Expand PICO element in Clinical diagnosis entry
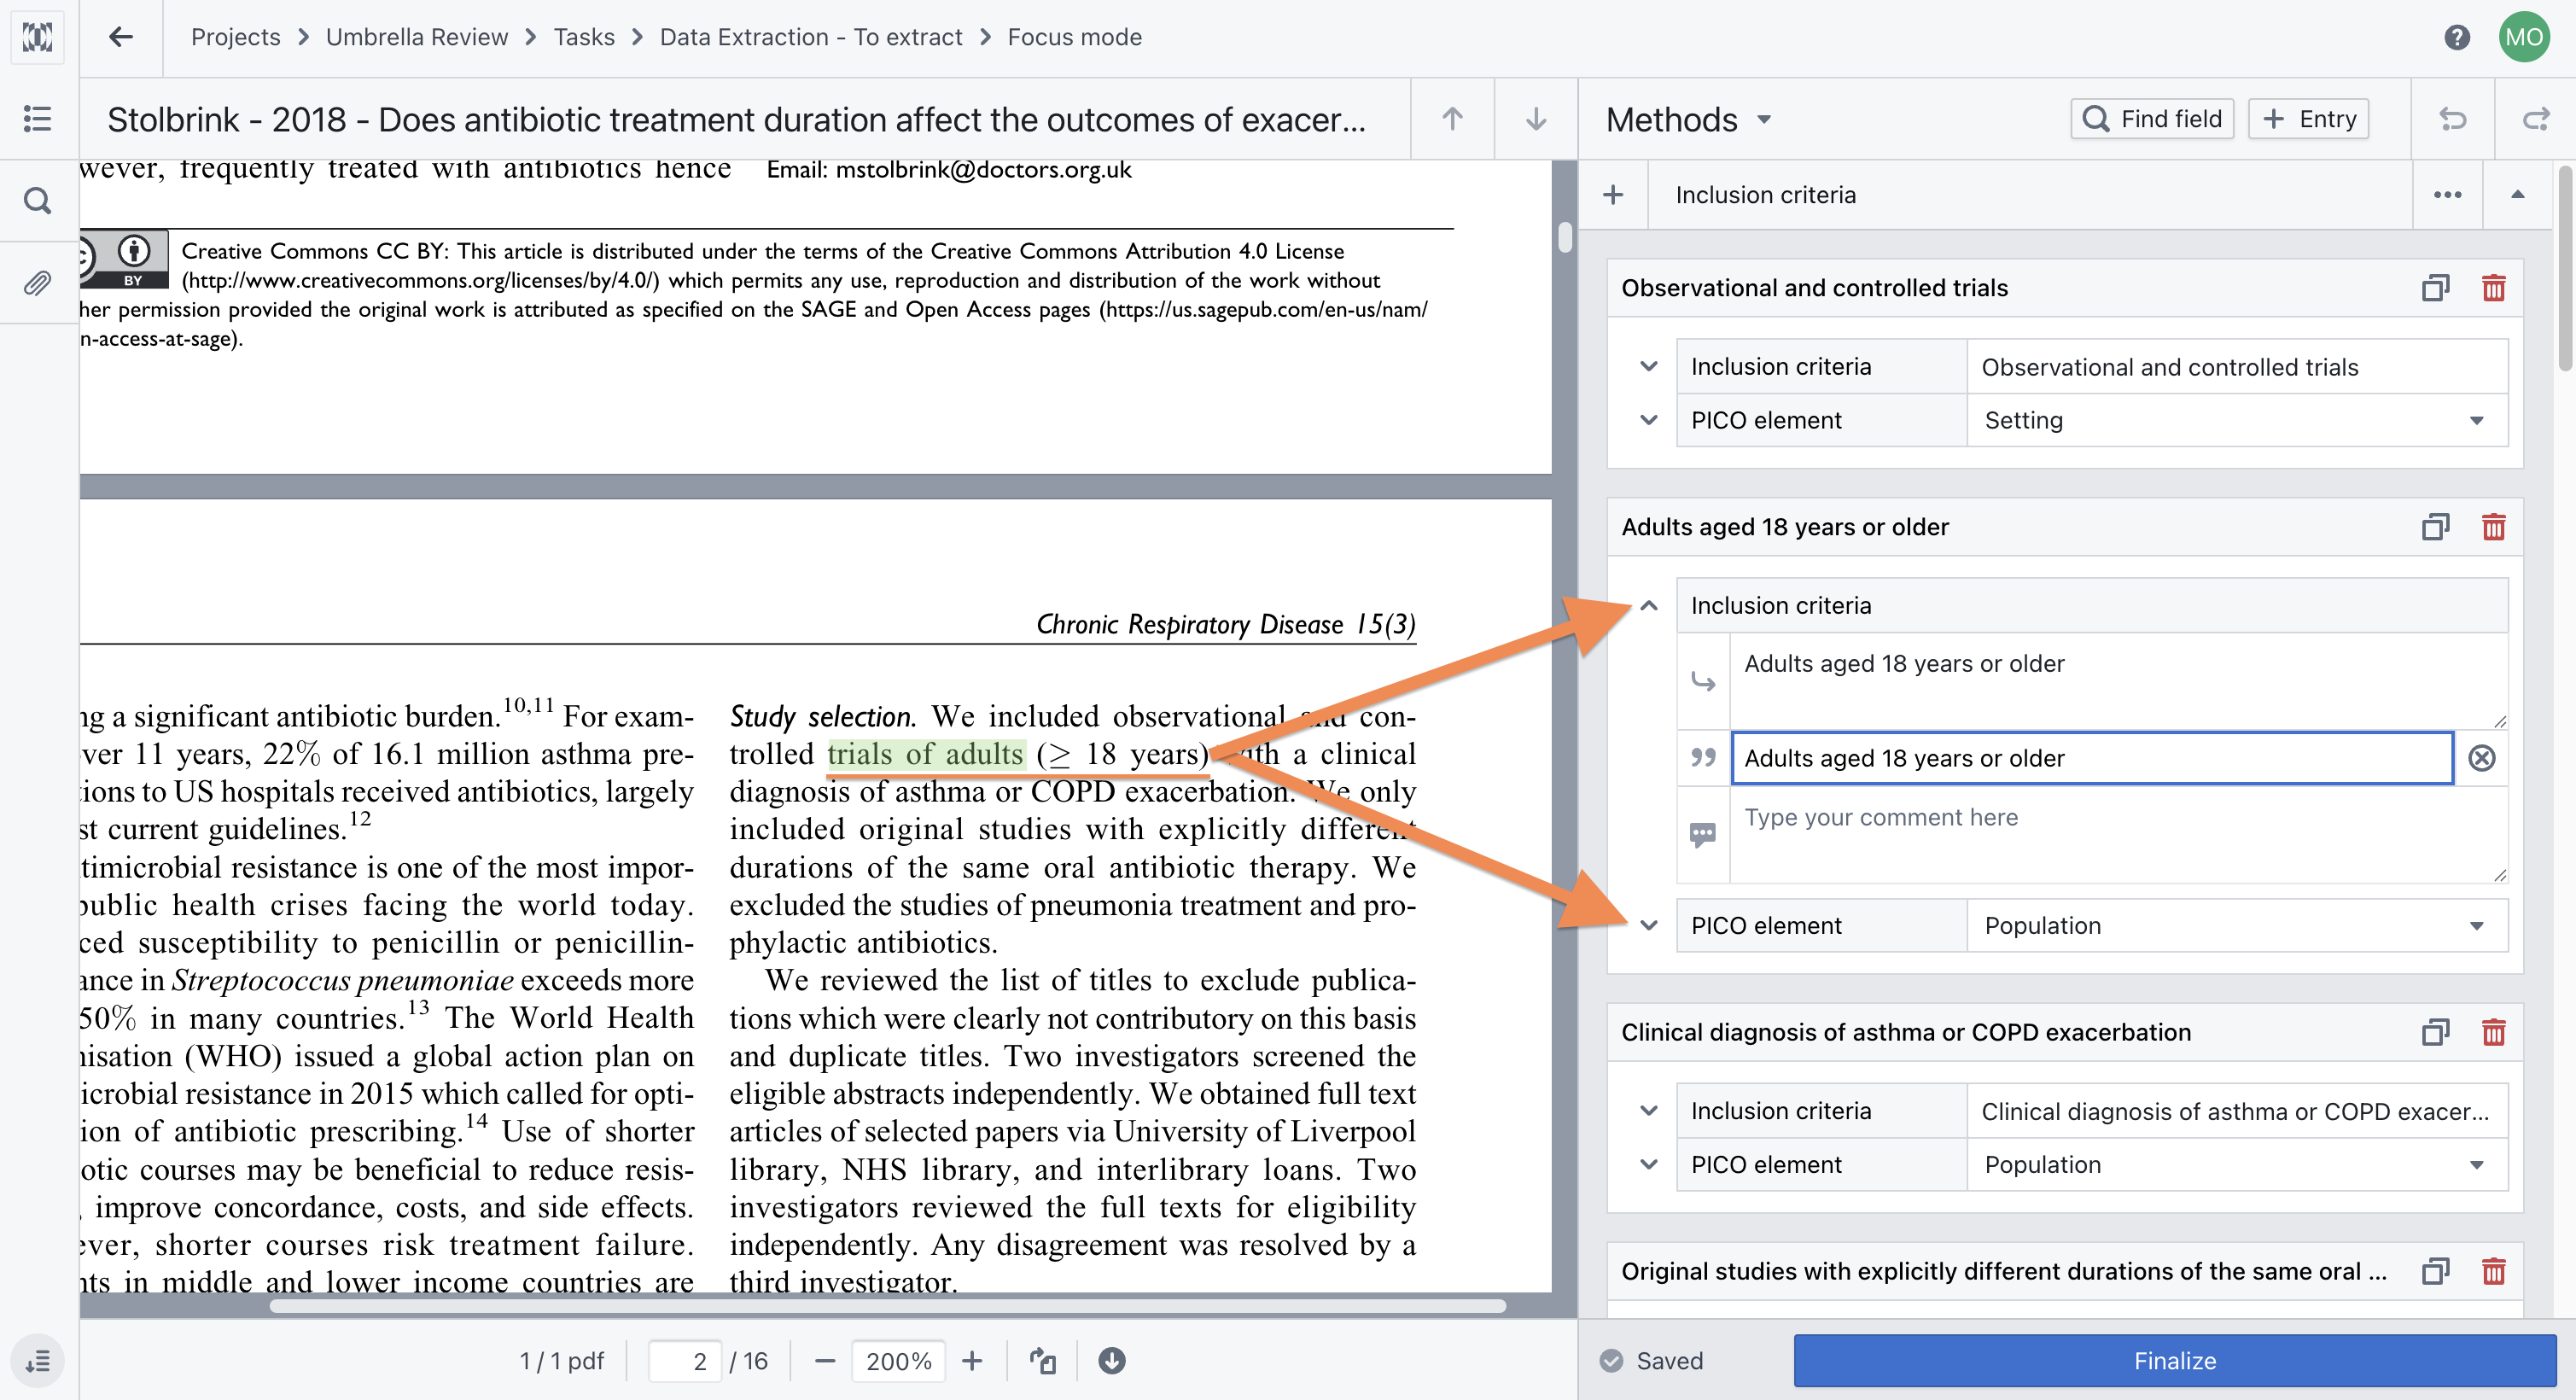The width and height of the screenshot is (2576, 1400). point(1649,1164)
